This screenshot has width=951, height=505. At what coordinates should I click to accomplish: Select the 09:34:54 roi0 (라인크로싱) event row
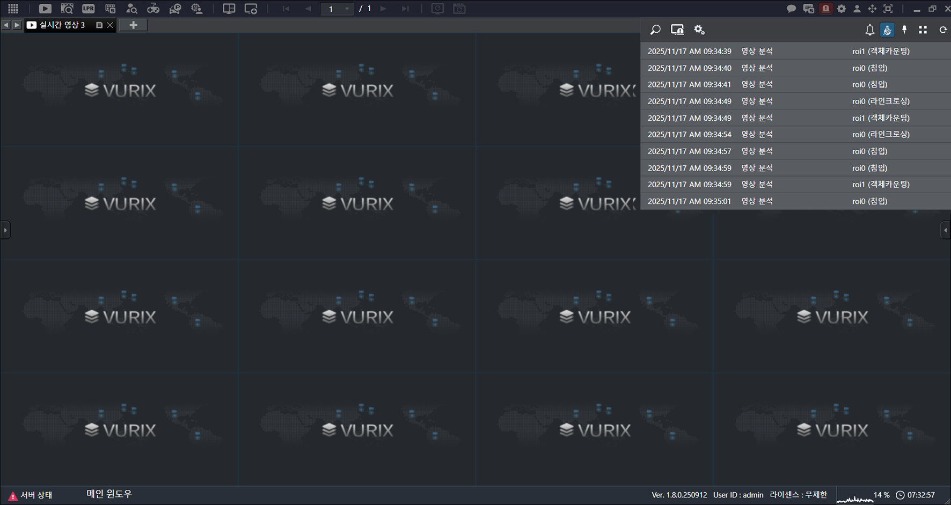click(795, 134)
